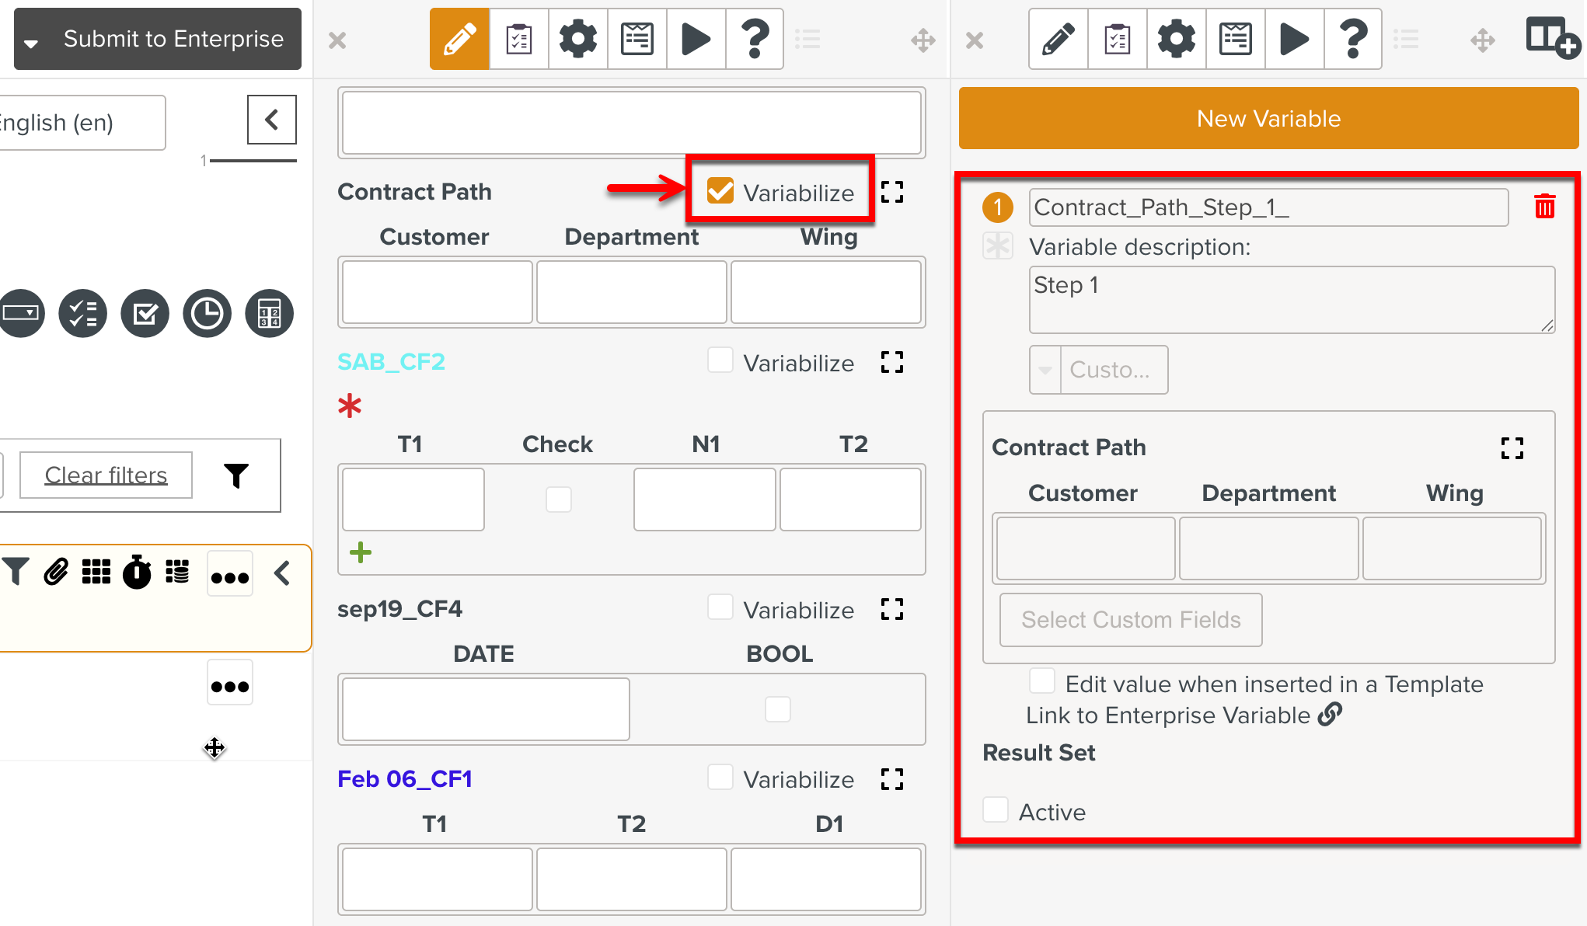This screenshot has height=926, width=1587.
Task: Collapse left panel with chevron button
Action: point(271,120)
